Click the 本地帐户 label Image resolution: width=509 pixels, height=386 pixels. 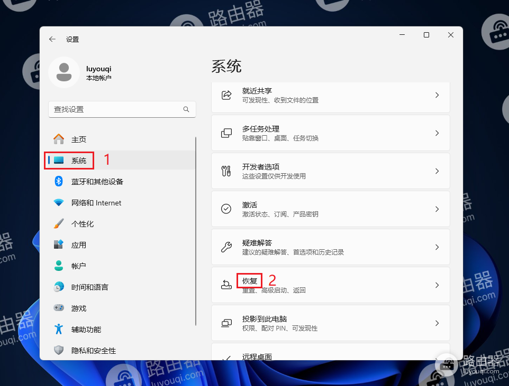(99, 78)
